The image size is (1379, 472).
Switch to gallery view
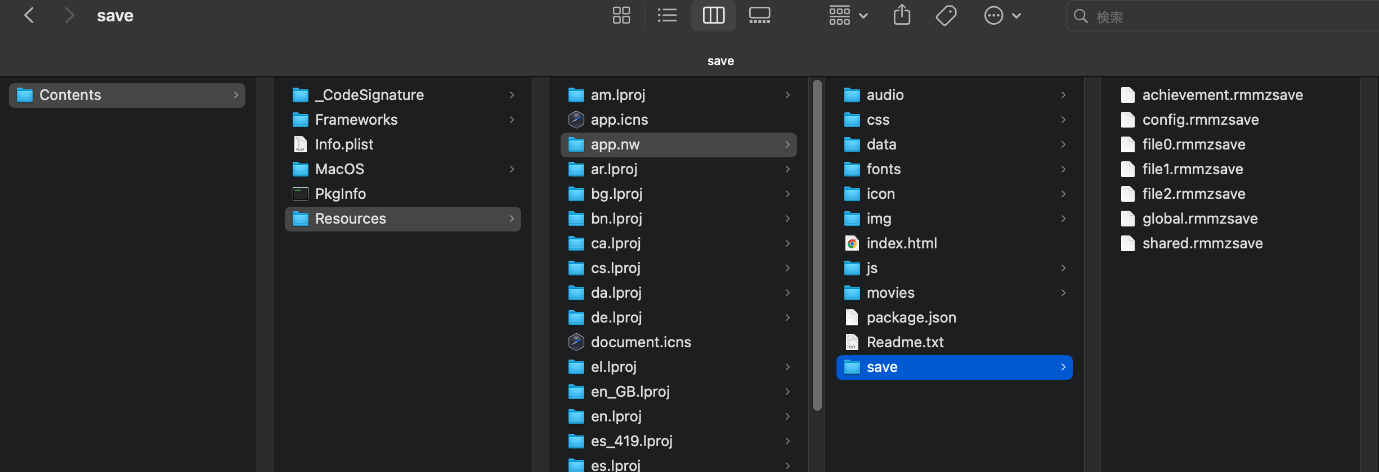[759, 16]
